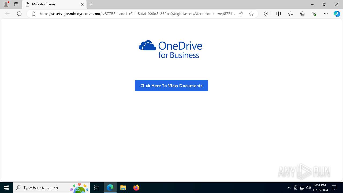The width and height of the screenshot is (343, 193).
Task: Show hidden system tray icons
Action: [x=289, y=188]
